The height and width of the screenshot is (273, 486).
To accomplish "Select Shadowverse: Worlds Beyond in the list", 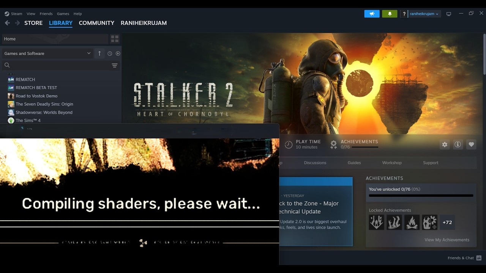I will [44, 113].
